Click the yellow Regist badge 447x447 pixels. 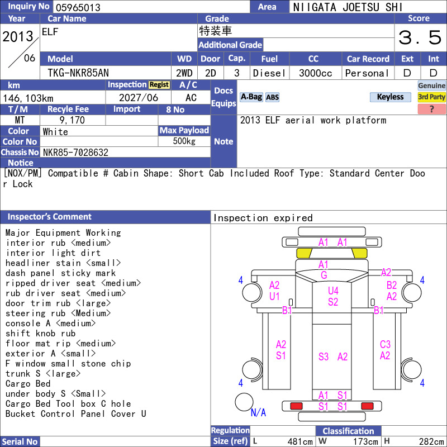pyautogui.click(x=159, y=85)
